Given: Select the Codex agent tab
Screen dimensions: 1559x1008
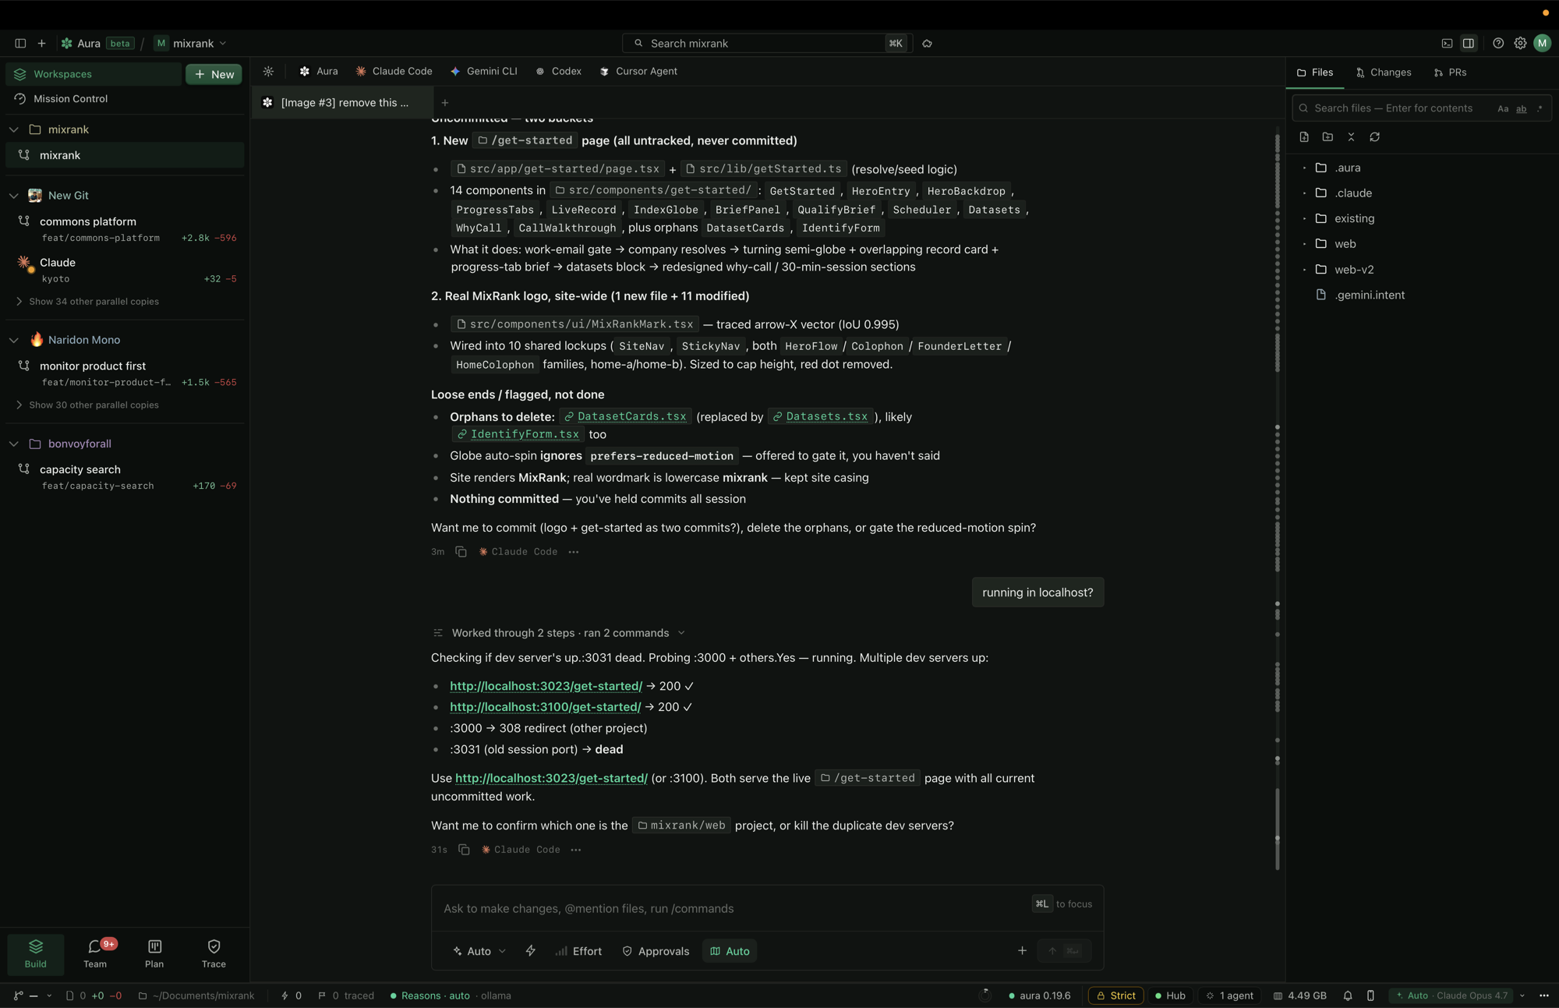Looking at the screenshot, I should (x=558, y=71).
